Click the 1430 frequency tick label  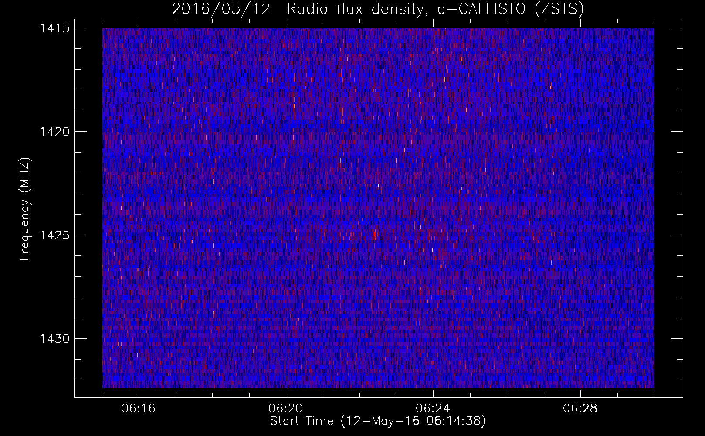54,339
